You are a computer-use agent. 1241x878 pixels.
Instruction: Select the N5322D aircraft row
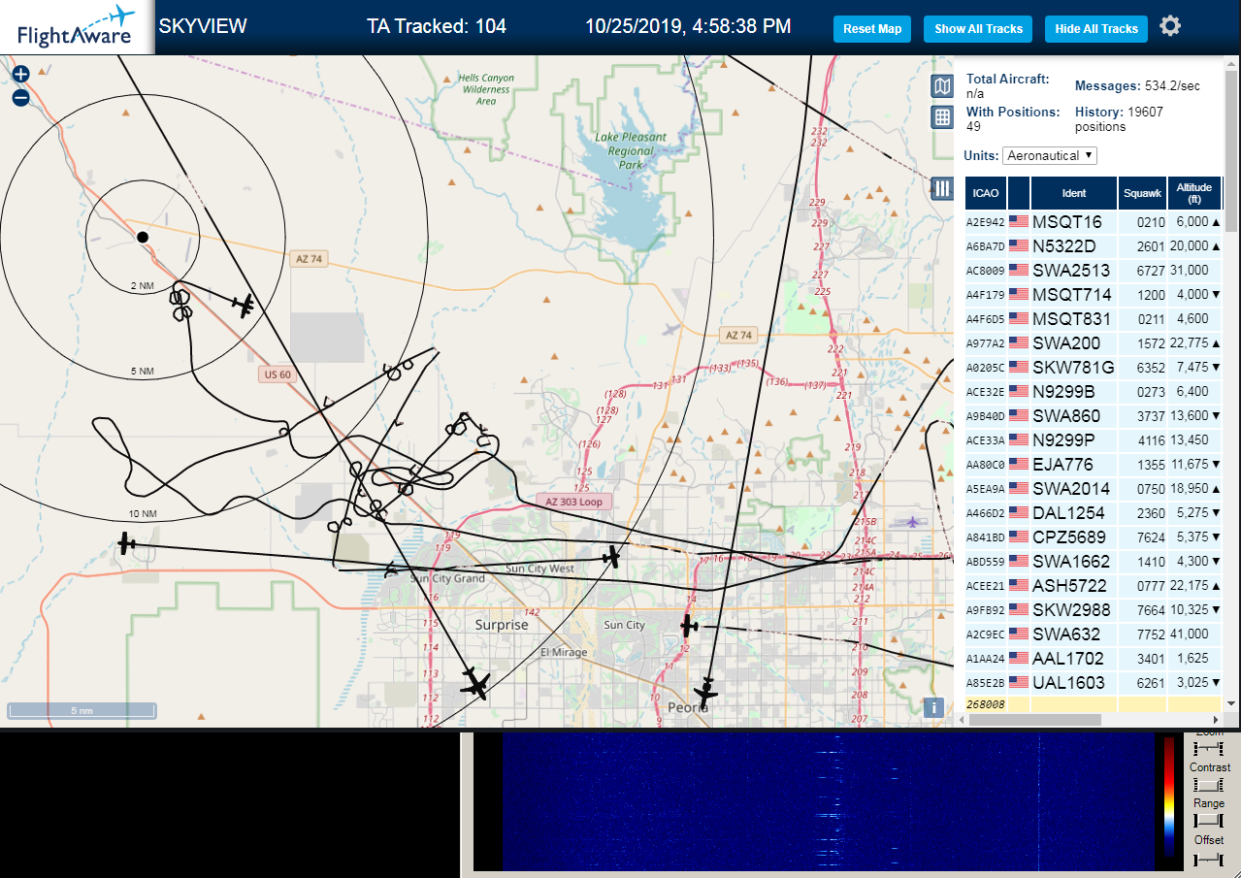pyautogui.click(x=1093, y=246)
